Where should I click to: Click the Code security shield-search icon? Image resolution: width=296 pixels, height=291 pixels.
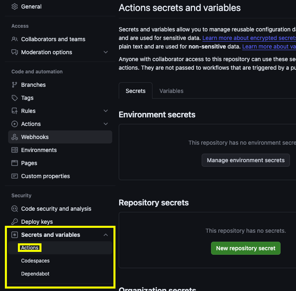pos(15,209)
